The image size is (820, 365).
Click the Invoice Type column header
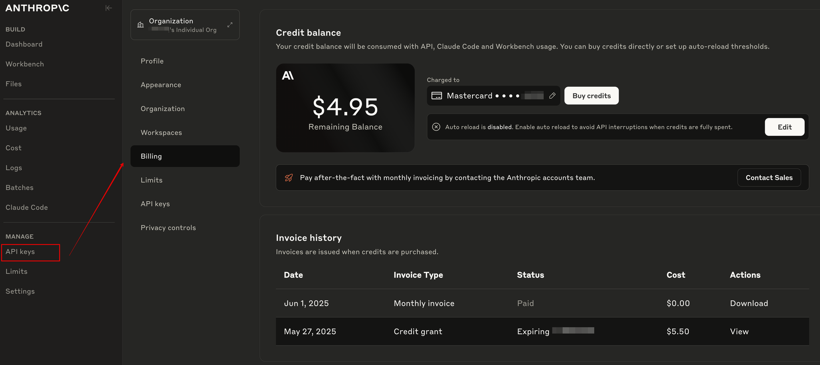pyautogui.click(x=418, y=275)
